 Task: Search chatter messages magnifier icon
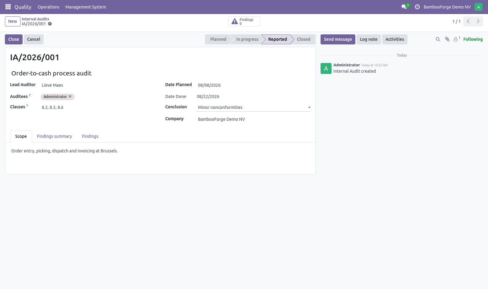[438, 39]
